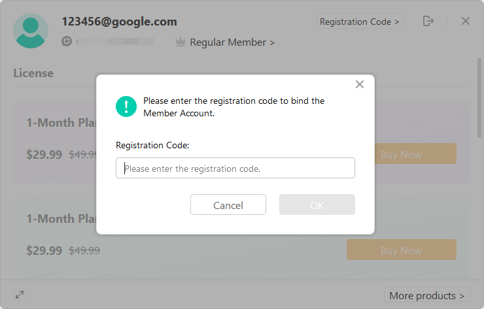
Task: Click the second plan's Buy Now button
Action: coord(402,250)
